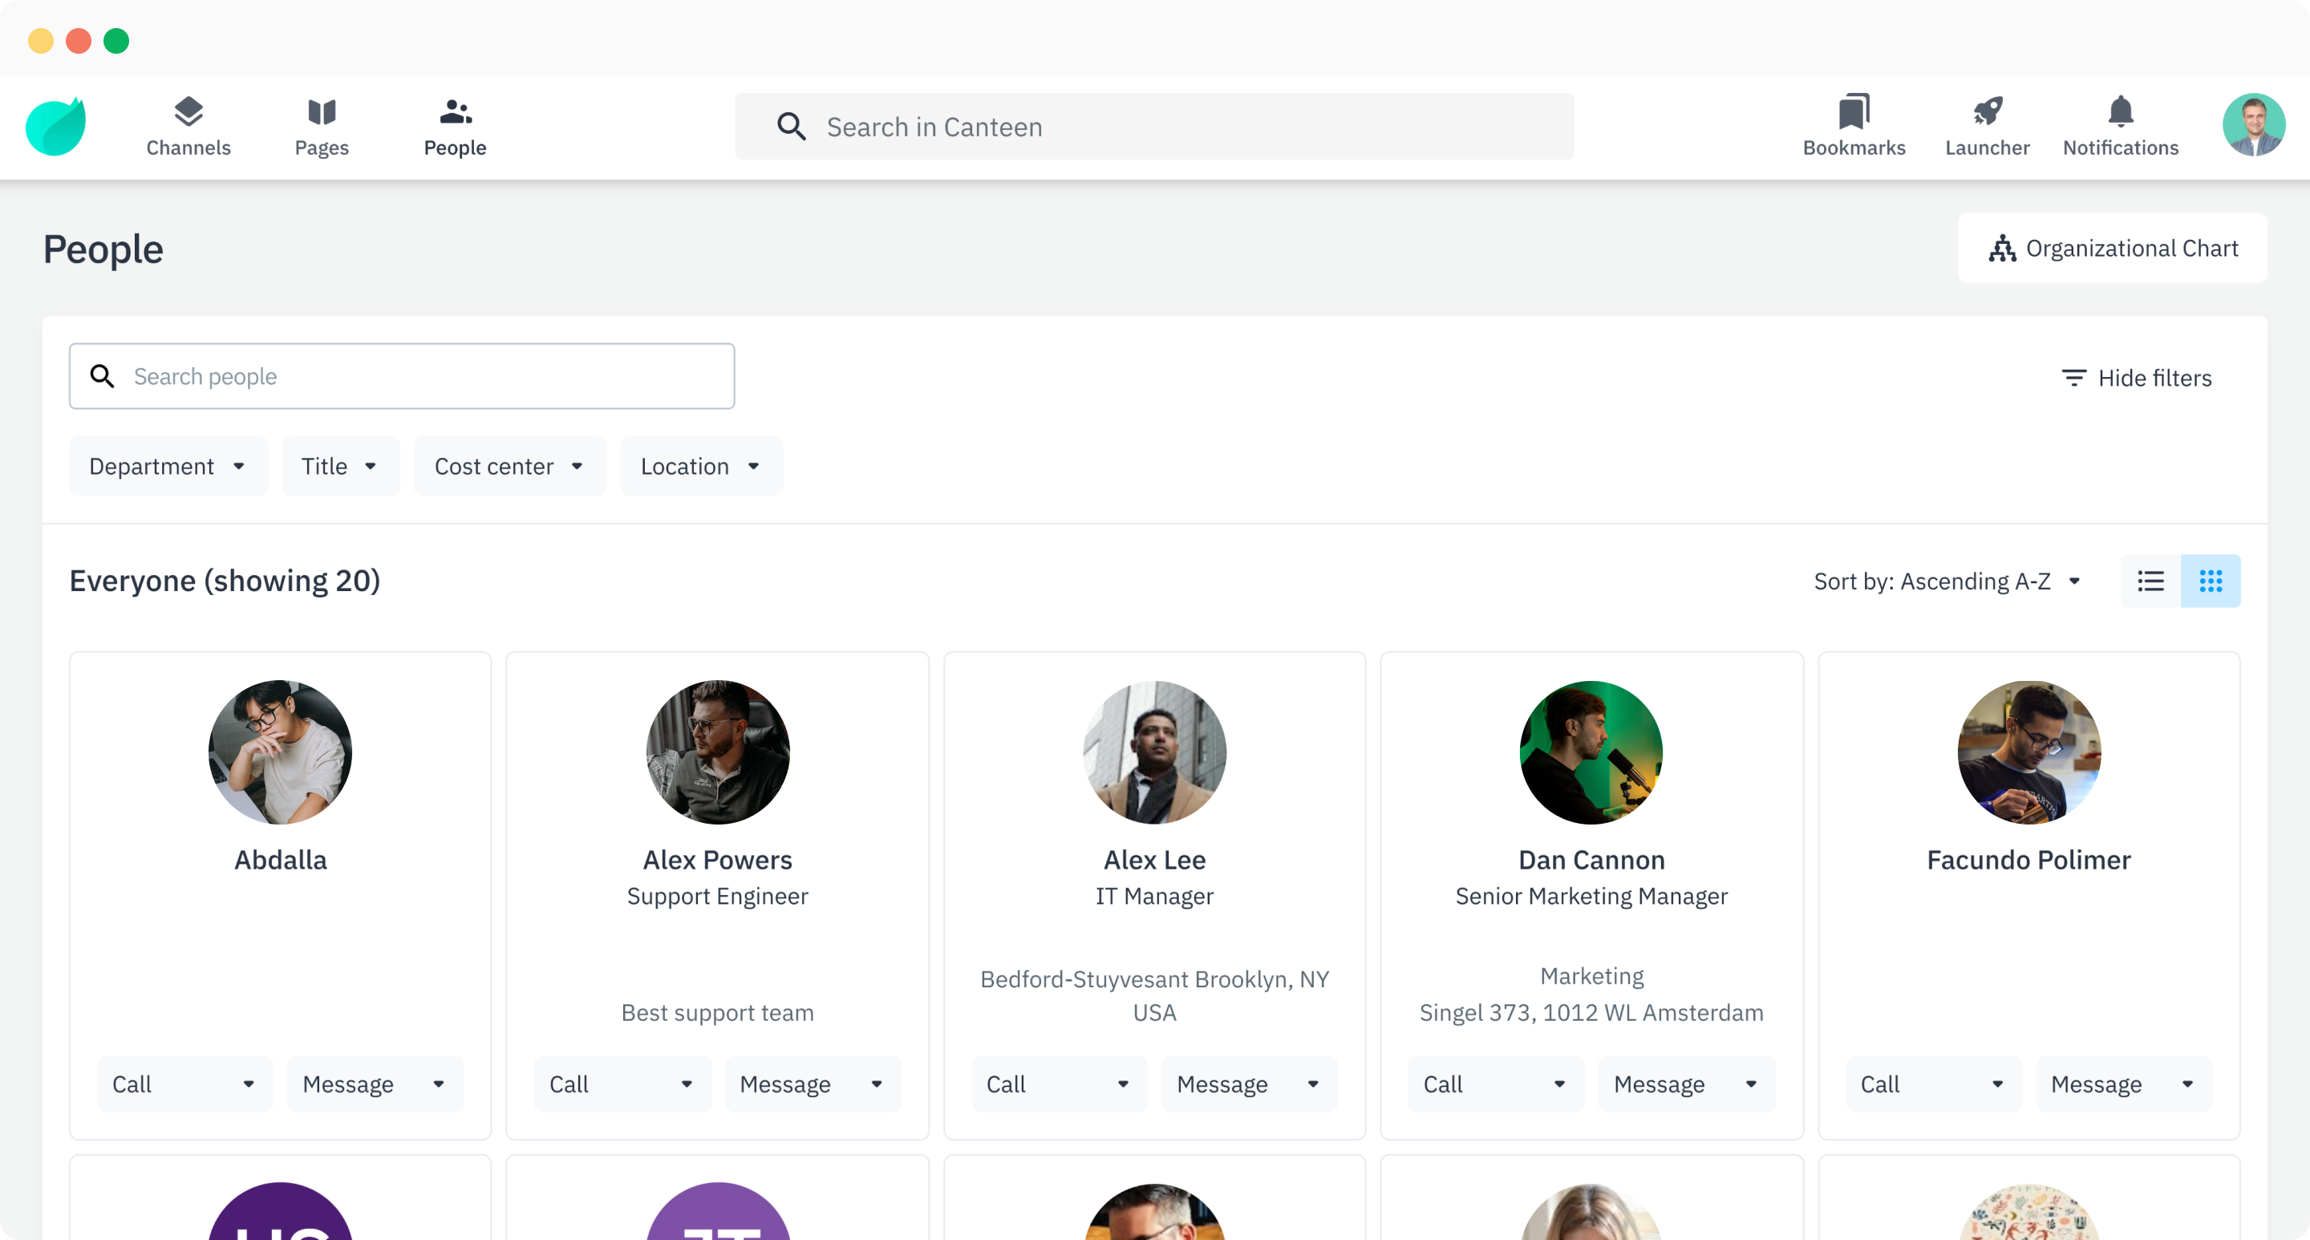Click the magnifier icon in Canteen search
Image resolution: width=2310 pixels, height=1240 pixels.
pyautogui.click(x=791, y=127)
